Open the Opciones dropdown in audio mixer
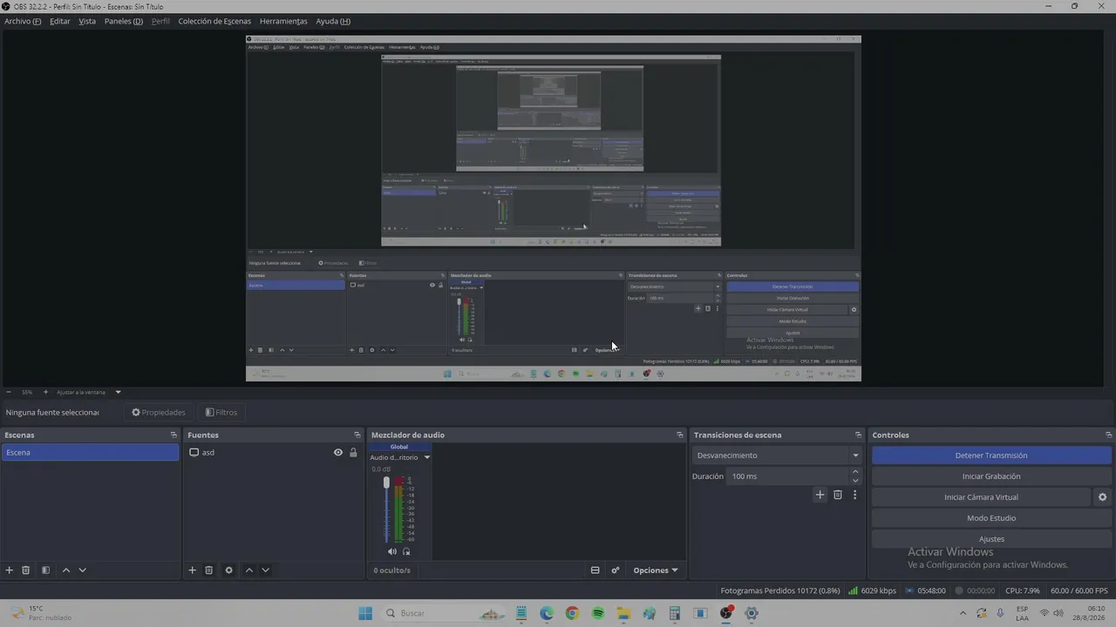This screenshot has width=1116, height=627. click(655, 570)
